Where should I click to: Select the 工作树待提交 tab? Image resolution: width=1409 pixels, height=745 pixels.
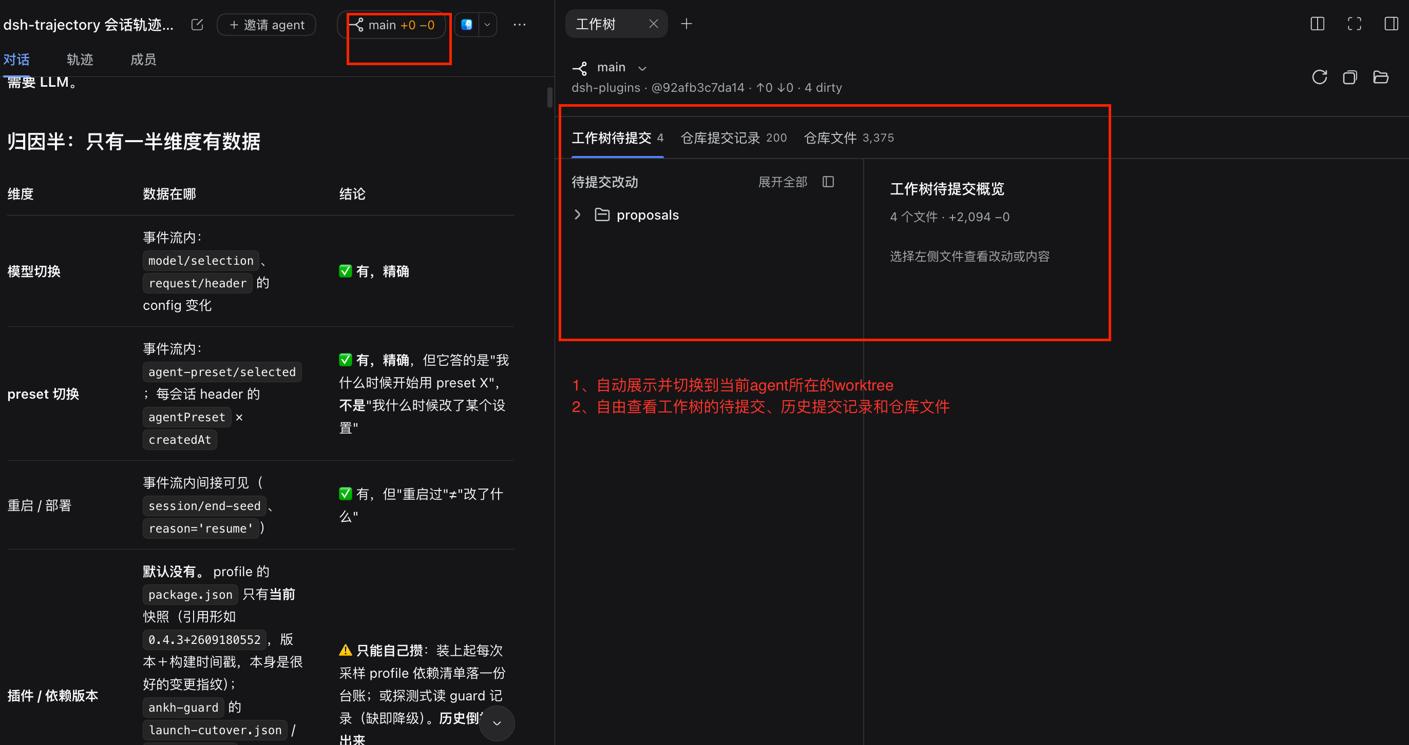(x=618, y=138)
